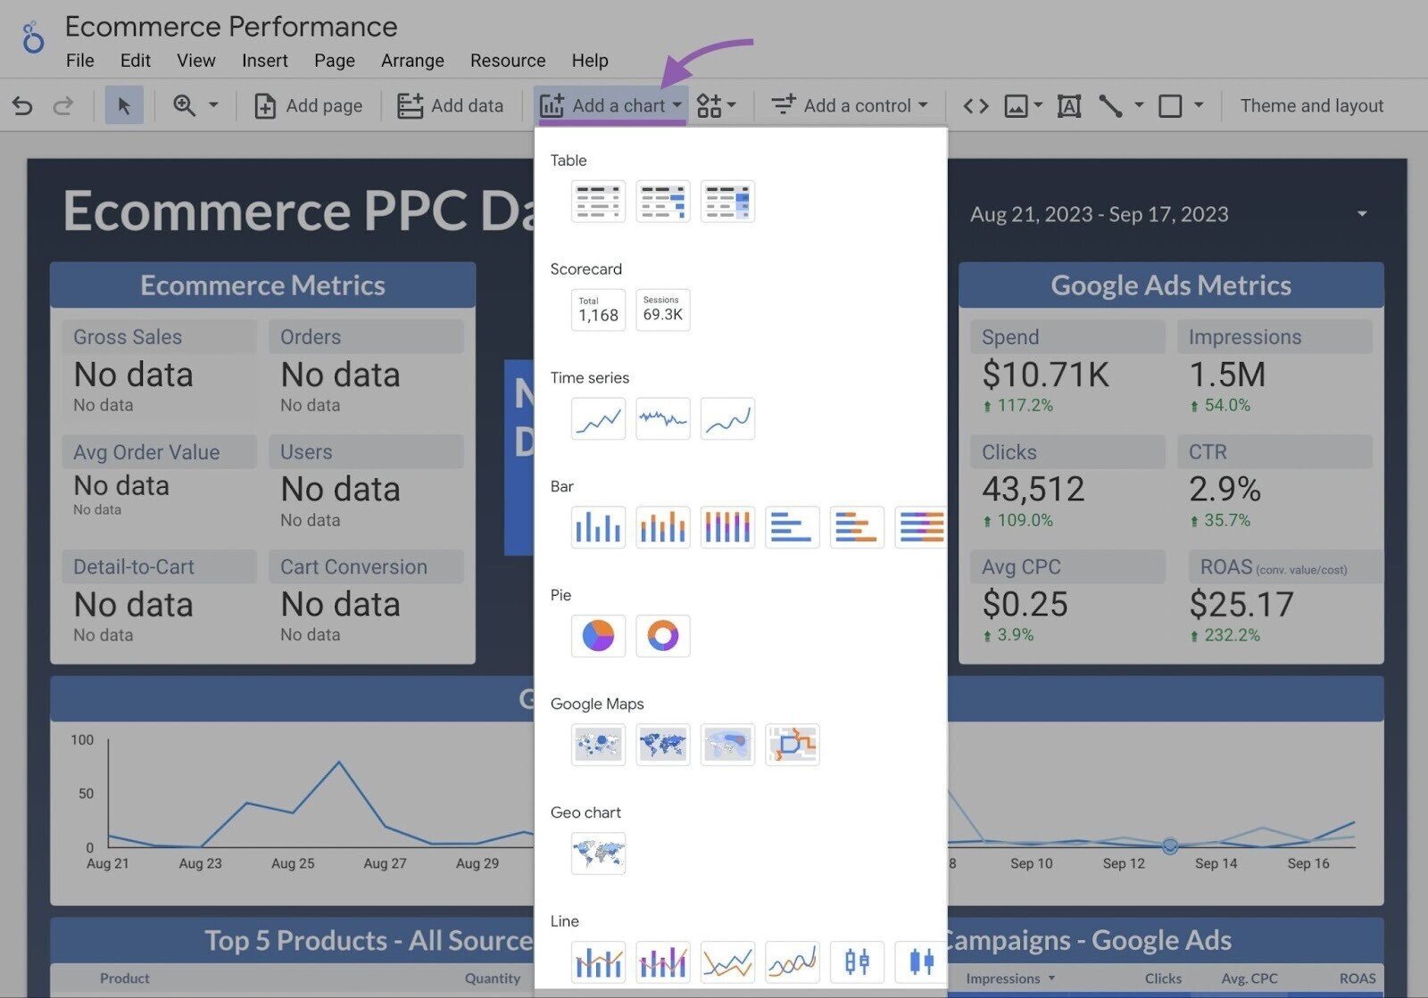Insert the Geo chart world map
This screenshot has height=998, width=1428.
[x=597, y=854]
